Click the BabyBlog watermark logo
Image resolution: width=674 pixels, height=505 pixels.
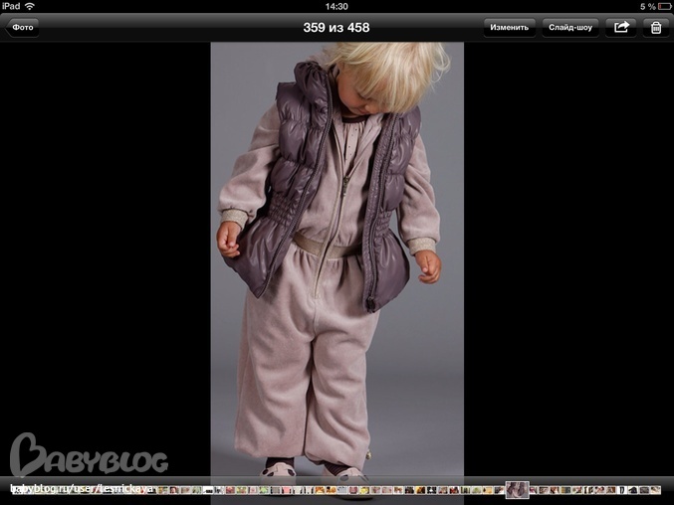[x=89, y=455]
